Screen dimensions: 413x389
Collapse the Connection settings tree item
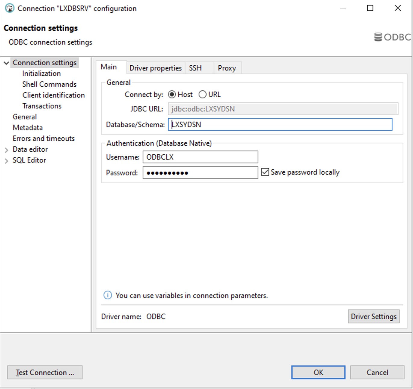tap(6, 63)
